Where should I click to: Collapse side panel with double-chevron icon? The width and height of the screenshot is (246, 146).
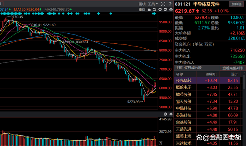[x=170, y=4]
